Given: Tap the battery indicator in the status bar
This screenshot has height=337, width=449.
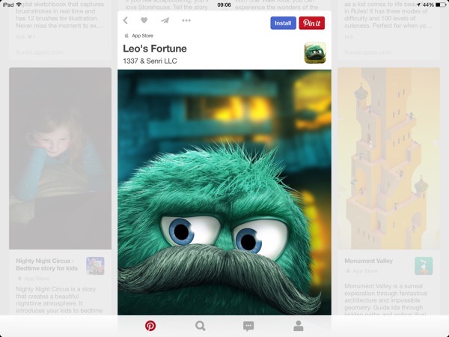Looking at the screenshot, I should 441,4.
